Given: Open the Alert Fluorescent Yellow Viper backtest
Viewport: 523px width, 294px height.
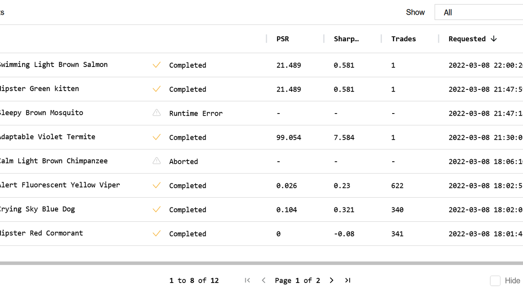Looking at the screenshot, I should click(x=60, y=185).
